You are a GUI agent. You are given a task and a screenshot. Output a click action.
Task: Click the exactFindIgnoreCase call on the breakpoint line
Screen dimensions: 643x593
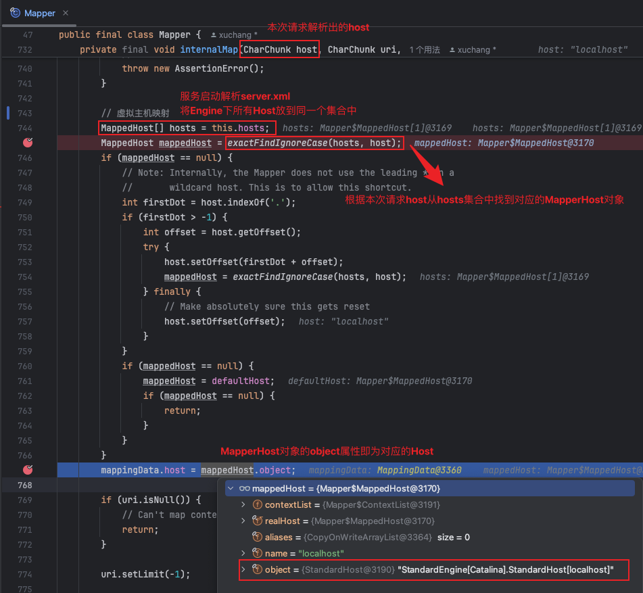point(314,143)
